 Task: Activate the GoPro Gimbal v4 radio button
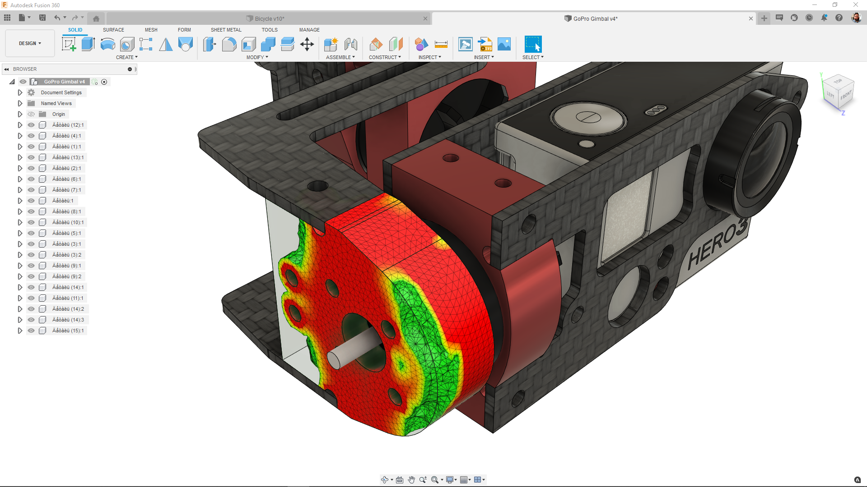pos(104,82)
